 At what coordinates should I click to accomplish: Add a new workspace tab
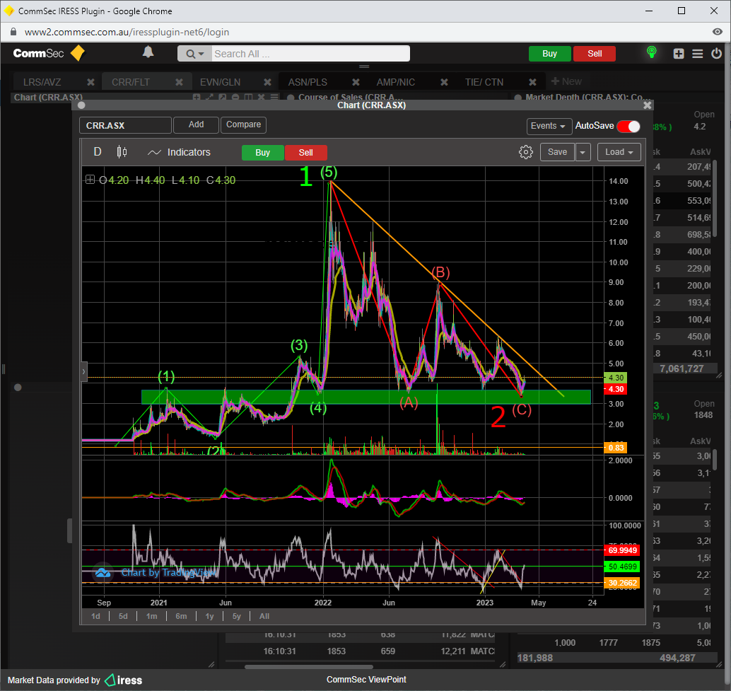(566, 81)
